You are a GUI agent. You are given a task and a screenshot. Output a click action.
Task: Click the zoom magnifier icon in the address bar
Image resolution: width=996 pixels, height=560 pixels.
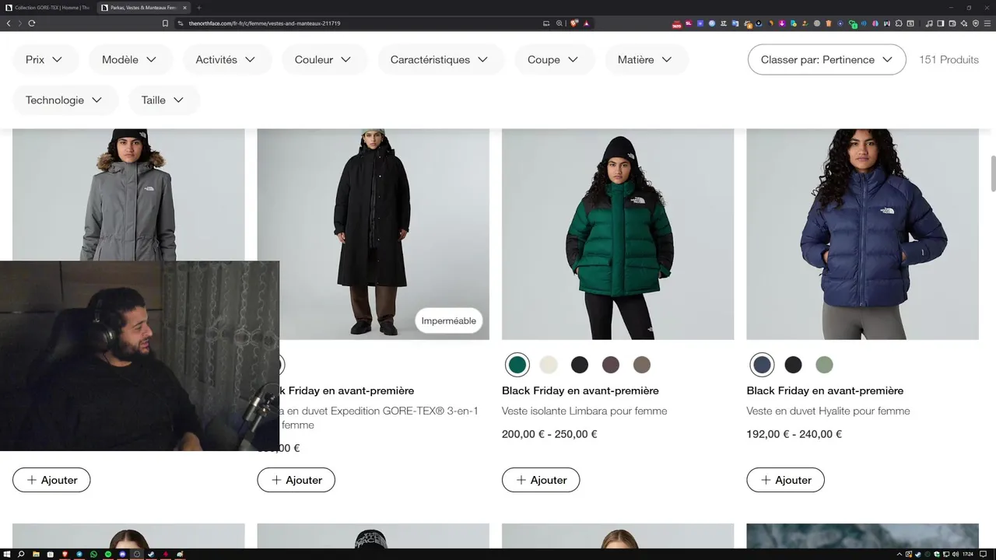tap(559, 23)
